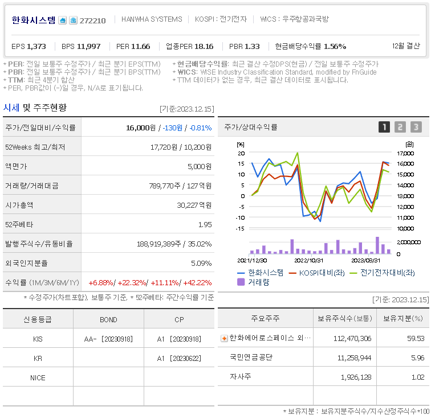Click the 188,919,389주 / 35.02% value
This screenshot has height=419, width=435.
click(174, 244)
